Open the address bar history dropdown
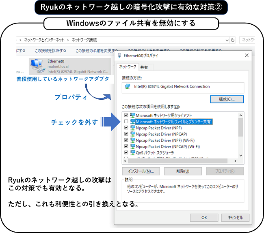Image resolution: width=264 pixels, height=233 pixels. (227, 40)
